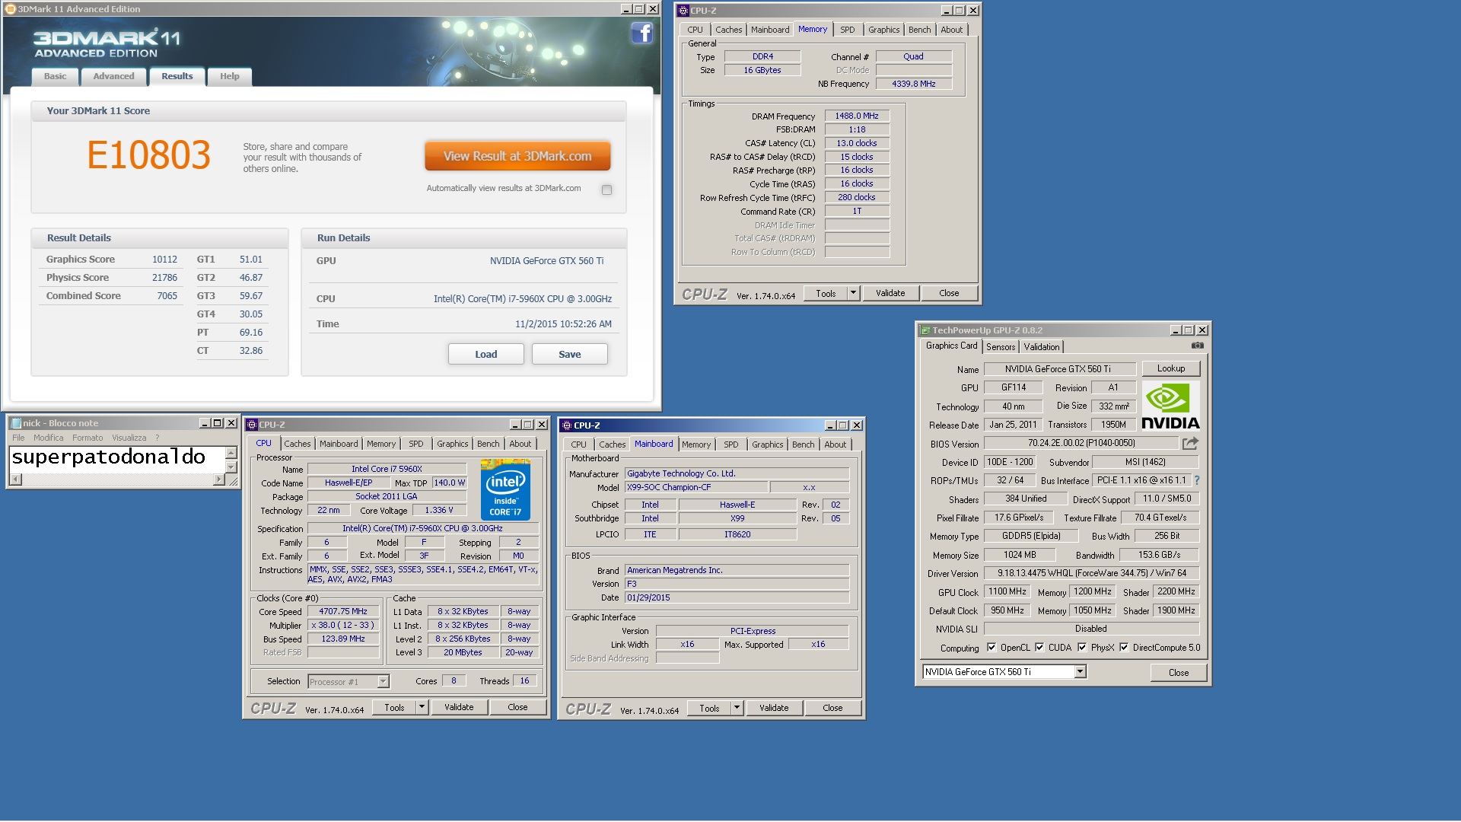Click Notepad vertical scrollbar up arrow

(231, 453)
